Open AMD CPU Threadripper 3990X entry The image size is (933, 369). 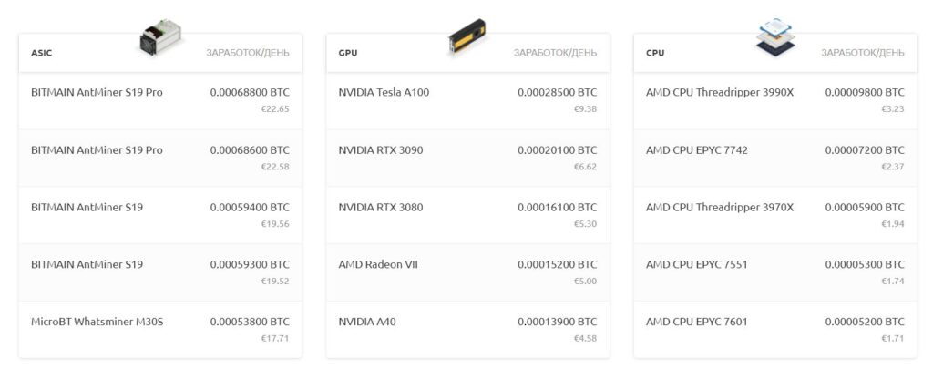point(775,100)
